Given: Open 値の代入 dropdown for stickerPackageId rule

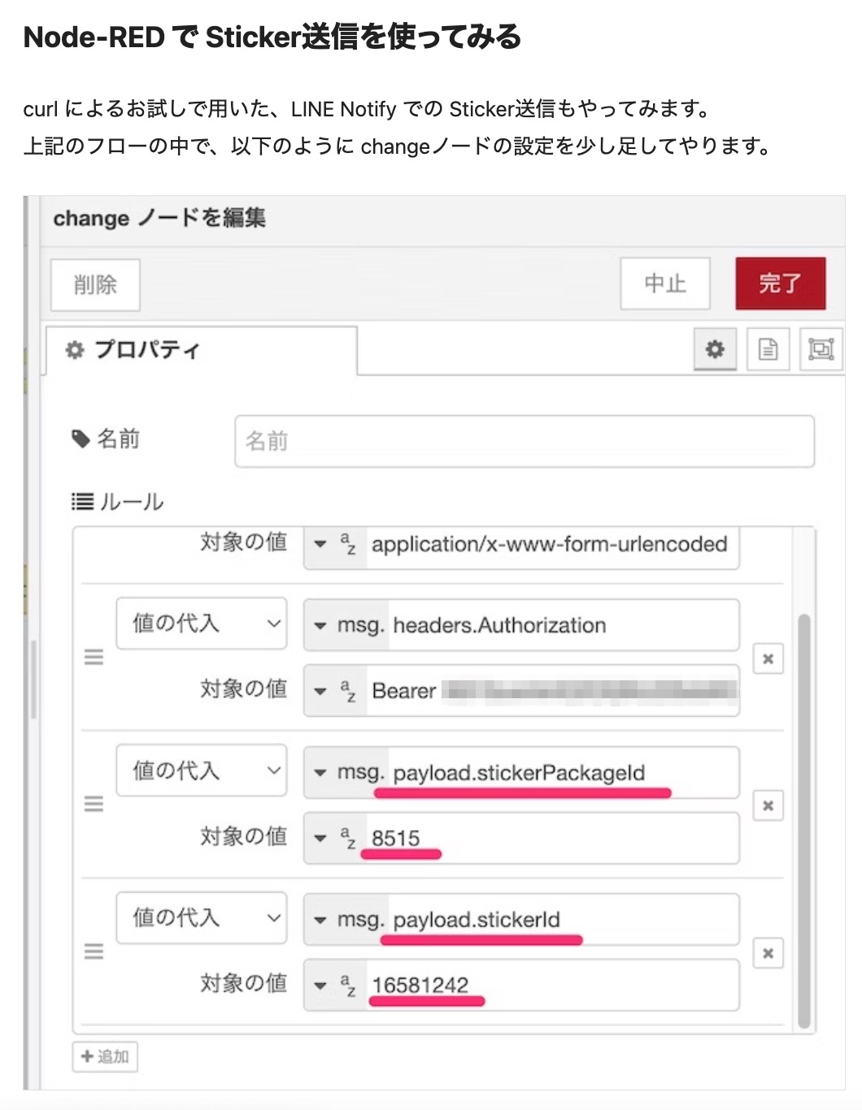Looking at the screenshot, I should [x=201, y=771].
